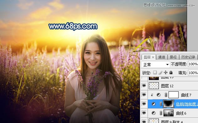Screen dimensions: 198x123
Task: Toggle lock all padlock icon
Action: tap(171, 72)
